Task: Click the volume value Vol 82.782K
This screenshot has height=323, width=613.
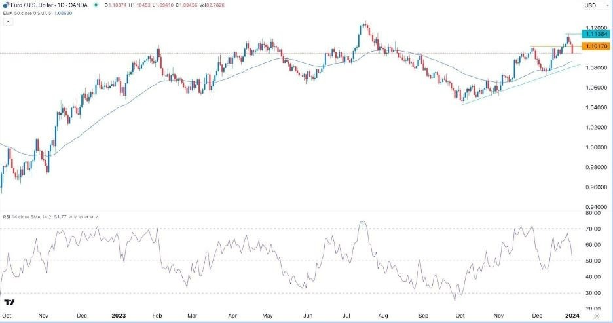Action: [211, 5]
